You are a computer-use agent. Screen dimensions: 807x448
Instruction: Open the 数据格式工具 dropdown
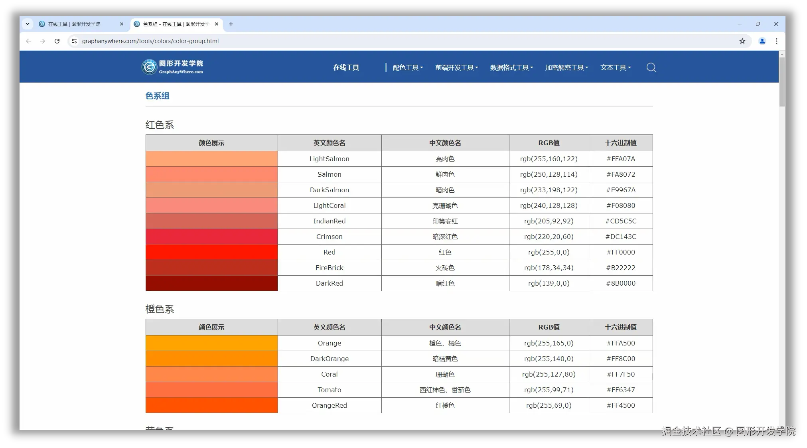tap(511, 68)
